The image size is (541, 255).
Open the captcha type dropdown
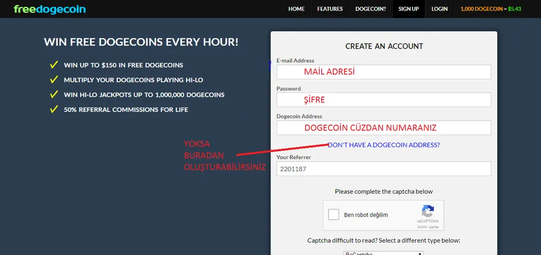[384, 253]
